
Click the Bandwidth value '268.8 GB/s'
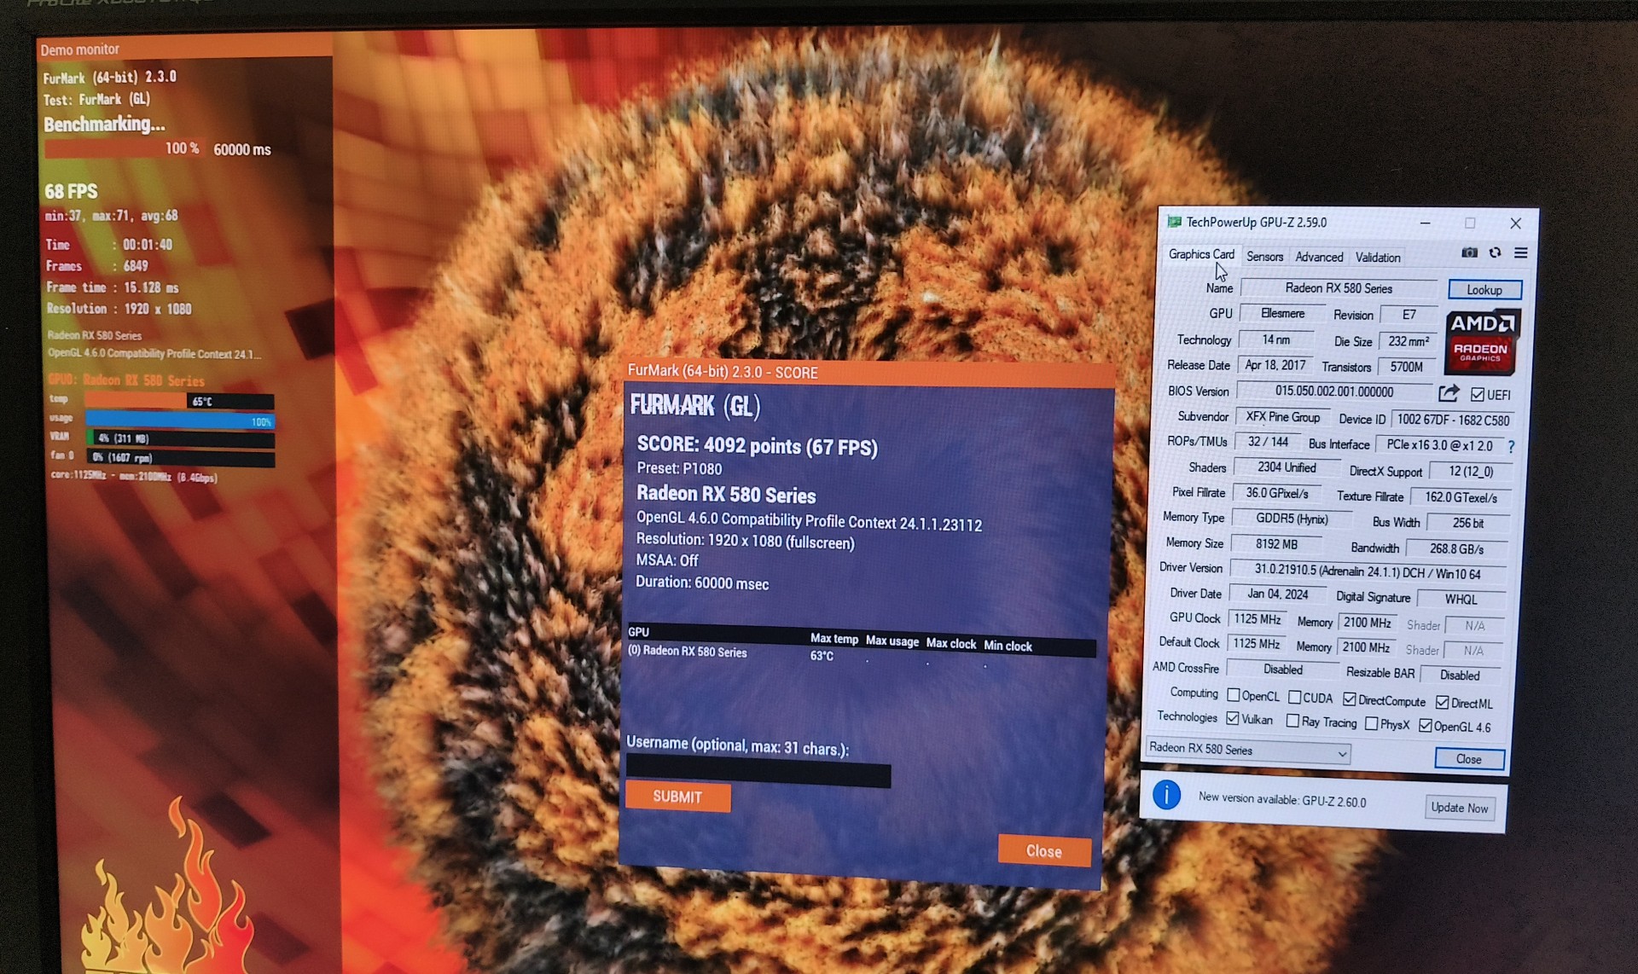[1456, 548]
